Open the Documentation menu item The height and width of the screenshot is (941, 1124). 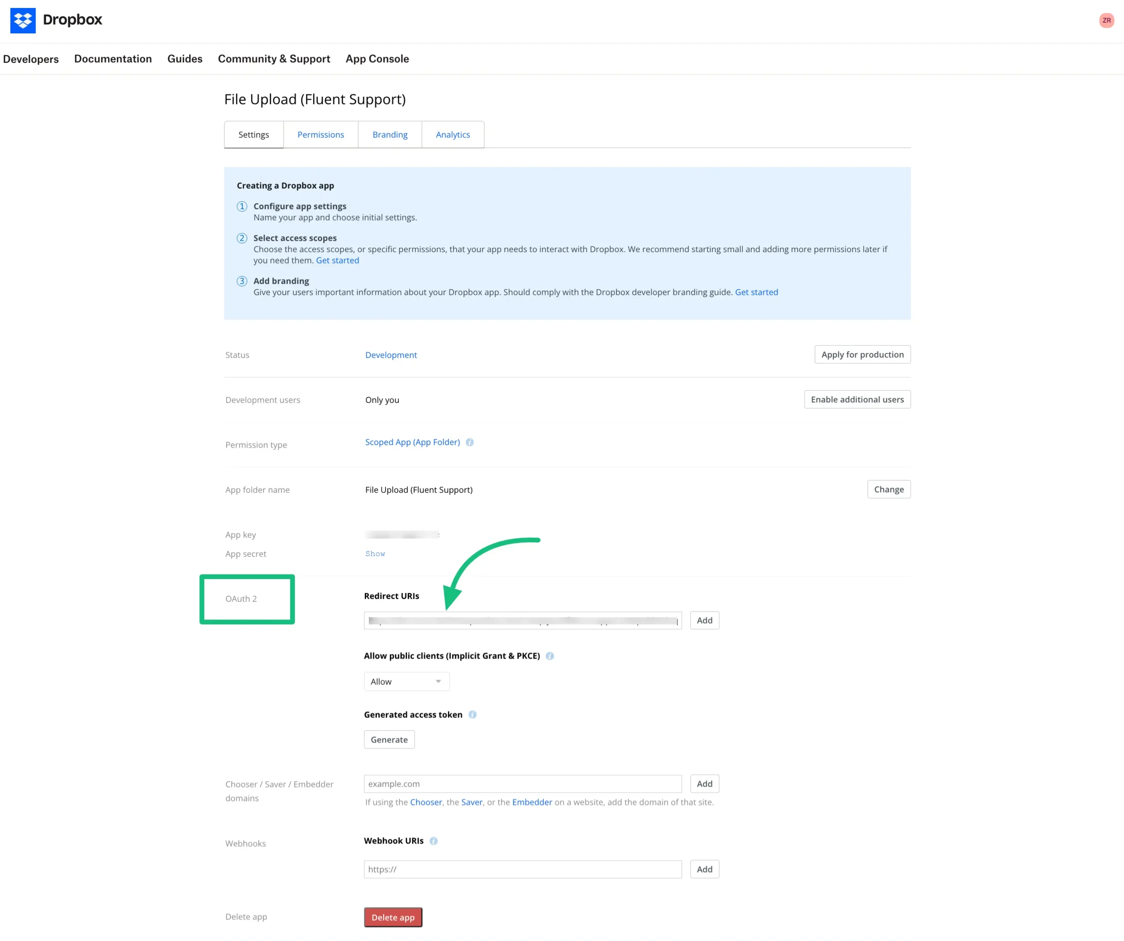pyautogui.click(x=113, y=59)
